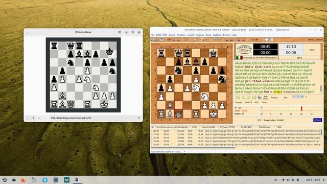Open clock in system tray
This screenshot has height=184, width=327.
click(313, 180)
